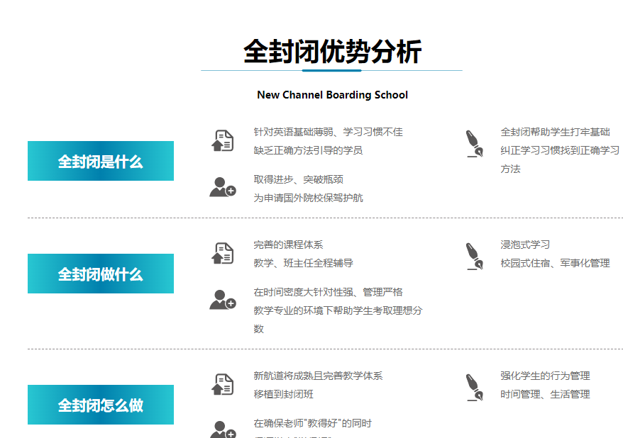This screenshot has height=438, width=623.
Task: Click the document icon beside "针对英语基础薄弱"
Action: [x=223, y=141]
